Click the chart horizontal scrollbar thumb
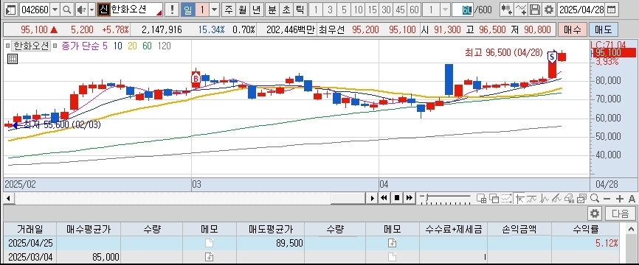Screen dimensions: 639x265 coord(348,198)
